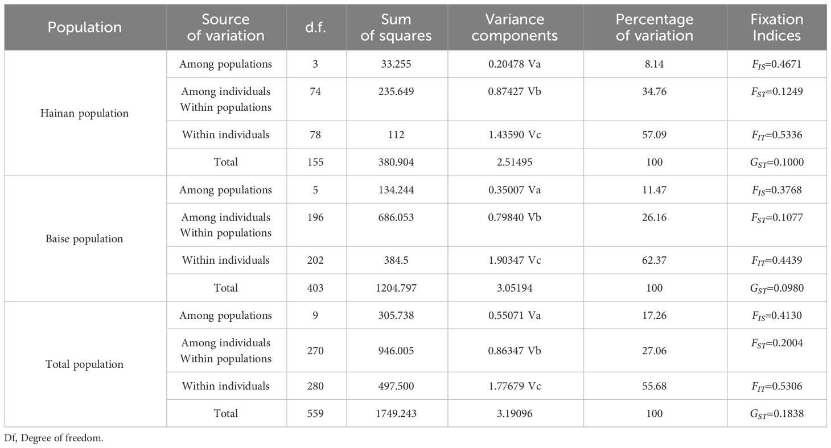Select the FIT=0.5306 cell

tap(776, 386)
